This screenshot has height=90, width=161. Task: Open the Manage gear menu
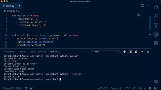[156, 81]
